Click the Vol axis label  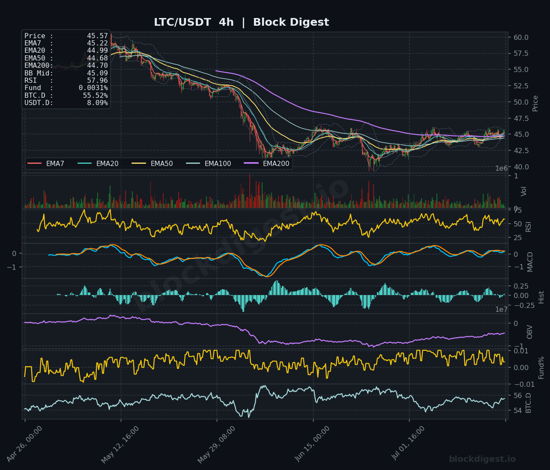[523, 191]
